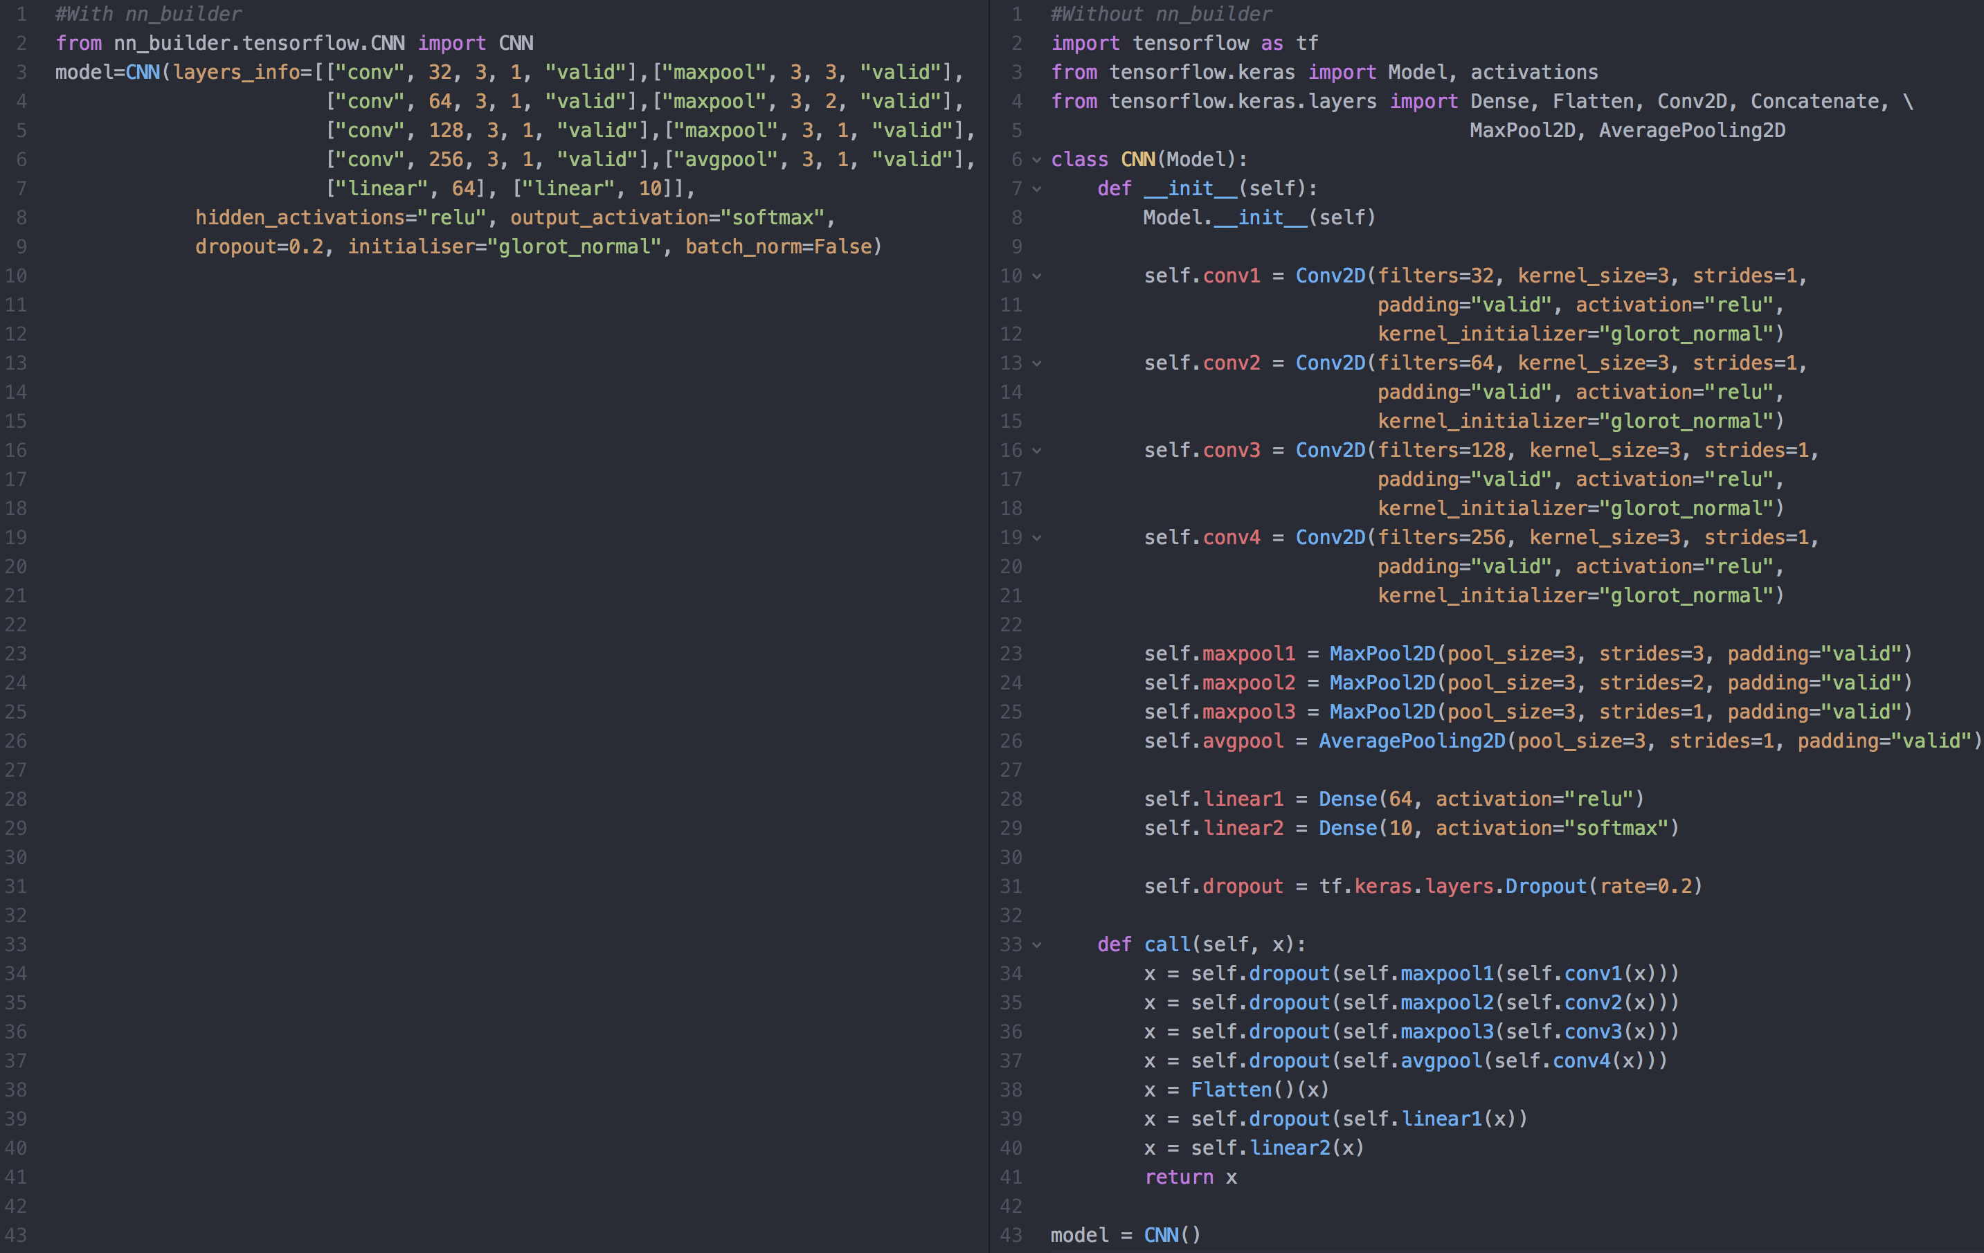Click the '#Without nn_builder' comment
1984x1253 pixels.
1160,14
